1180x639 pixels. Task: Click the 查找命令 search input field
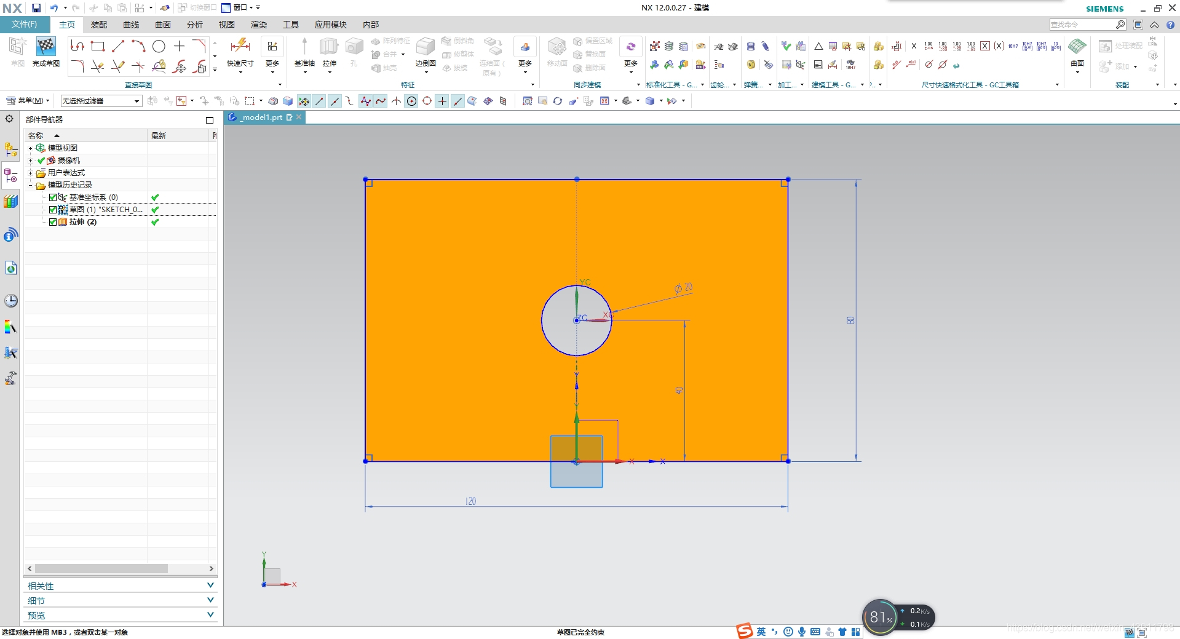(1083, 25)
